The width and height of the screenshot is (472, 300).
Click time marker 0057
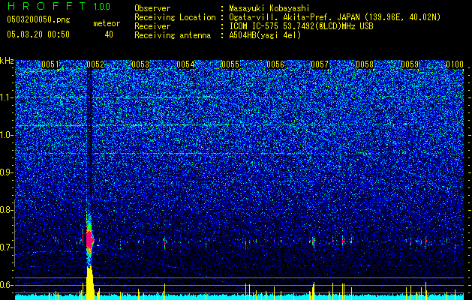(x=320, y=64)
